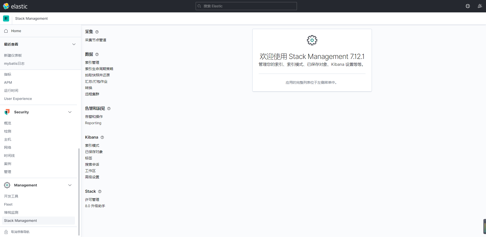Open 堆栈监测 under Management
The width and height of the screenshot is (486, 237).
[11, 212]
